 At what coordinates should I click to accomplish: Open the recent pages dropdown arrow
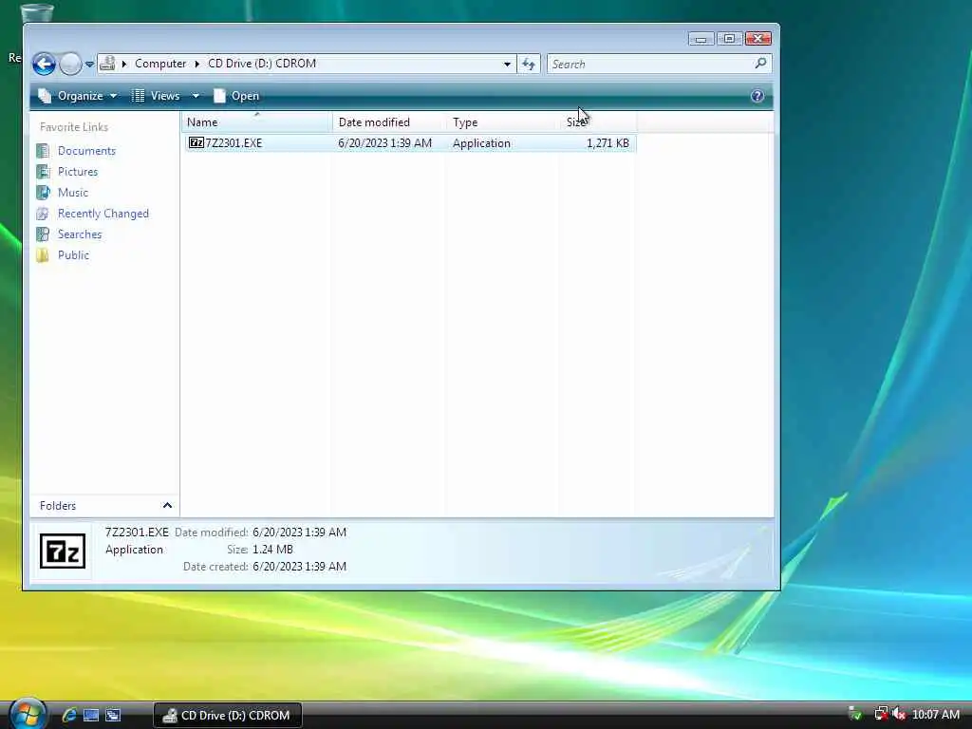click(89, 64)
